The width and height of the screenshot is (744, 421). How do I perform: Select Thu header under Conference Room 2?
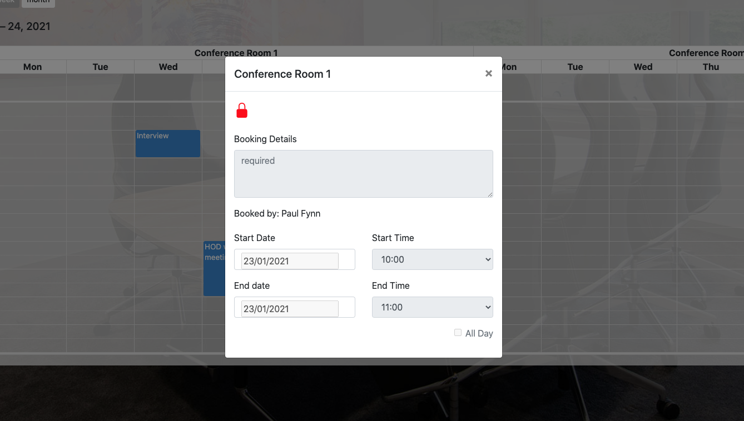pos(711,67)
